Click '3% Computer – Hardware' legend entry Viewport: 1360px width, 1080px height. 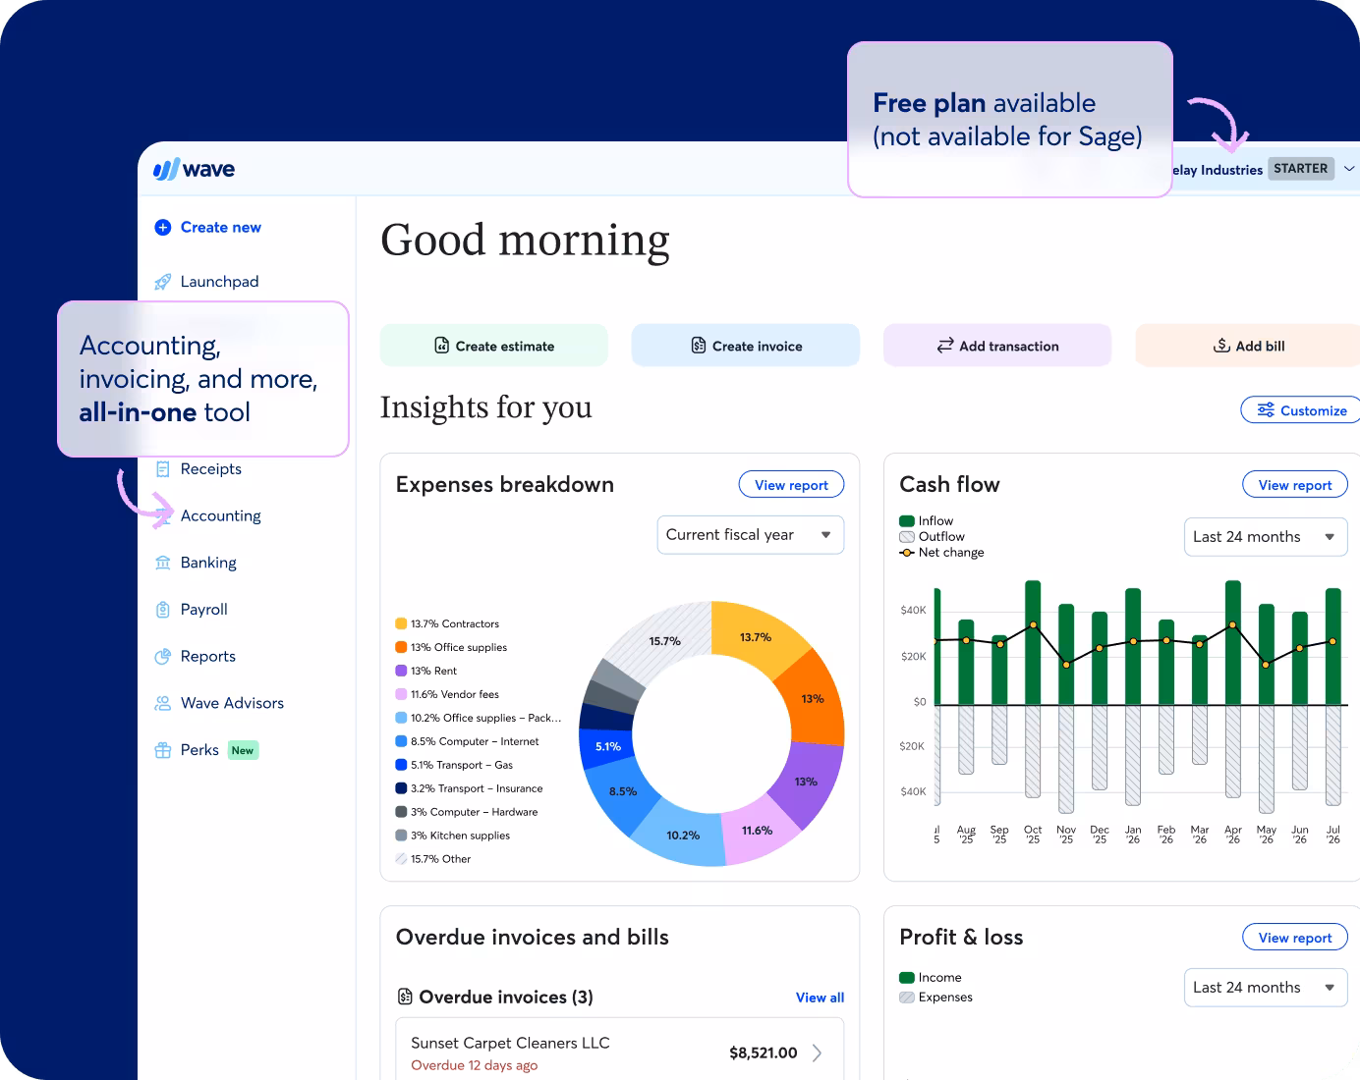(467, 812)
